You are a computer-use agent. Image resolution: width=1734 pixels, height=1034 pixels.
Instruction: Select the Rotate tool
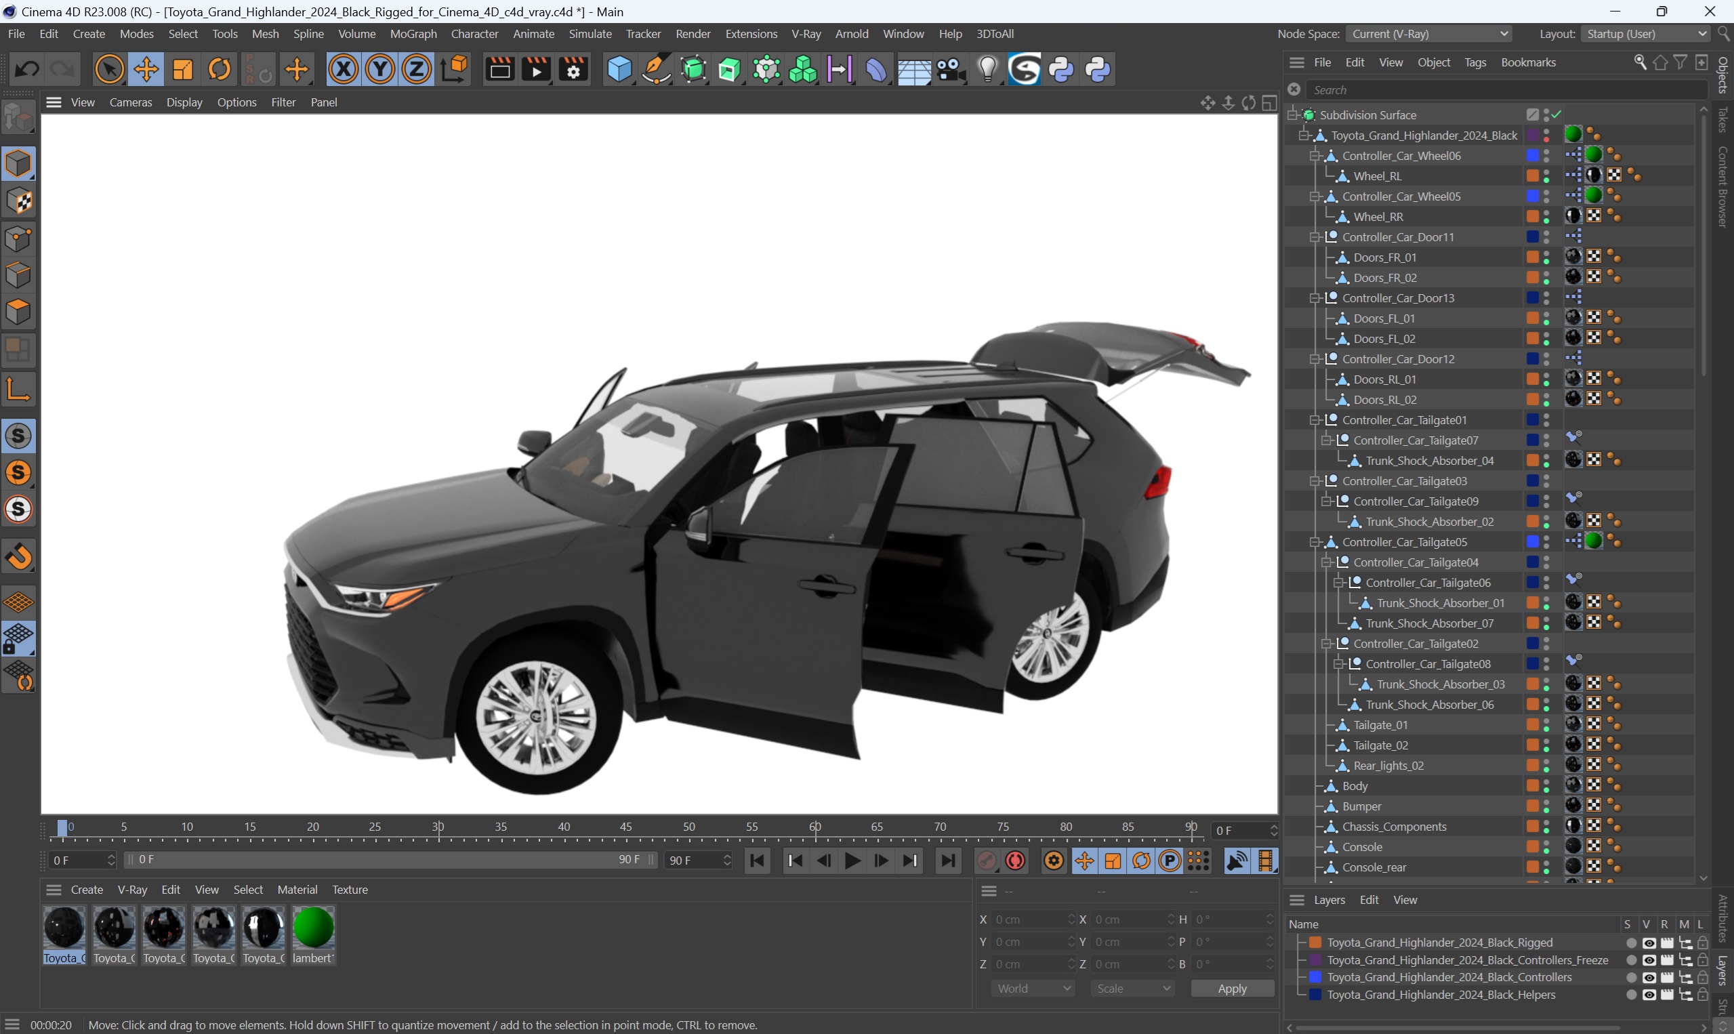[x=220, y=70]
